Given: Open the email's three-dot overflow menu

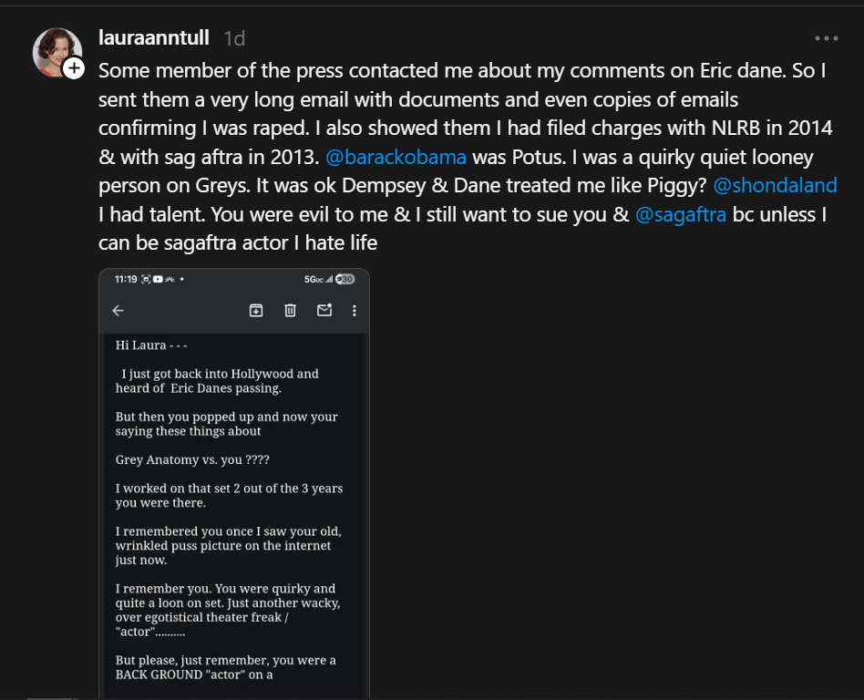Looking at the screenshot, I should (354, 310).
